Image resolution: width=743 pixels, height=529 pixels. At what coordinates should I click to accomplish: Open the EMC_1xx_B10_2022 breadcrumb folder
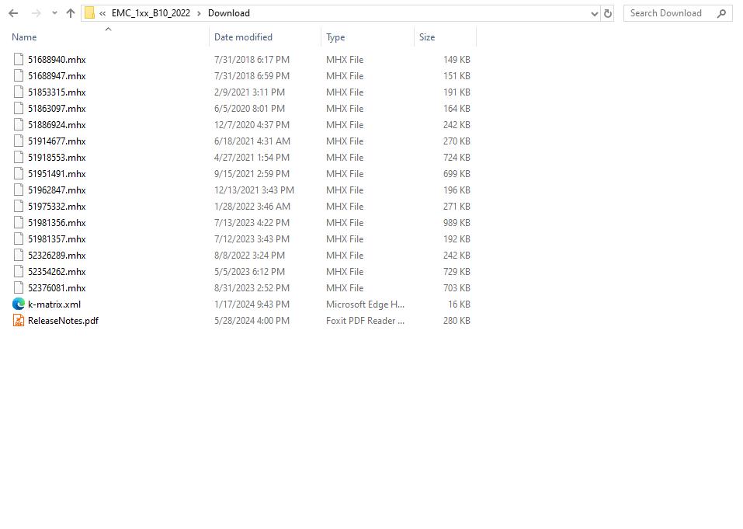(151, 13)
